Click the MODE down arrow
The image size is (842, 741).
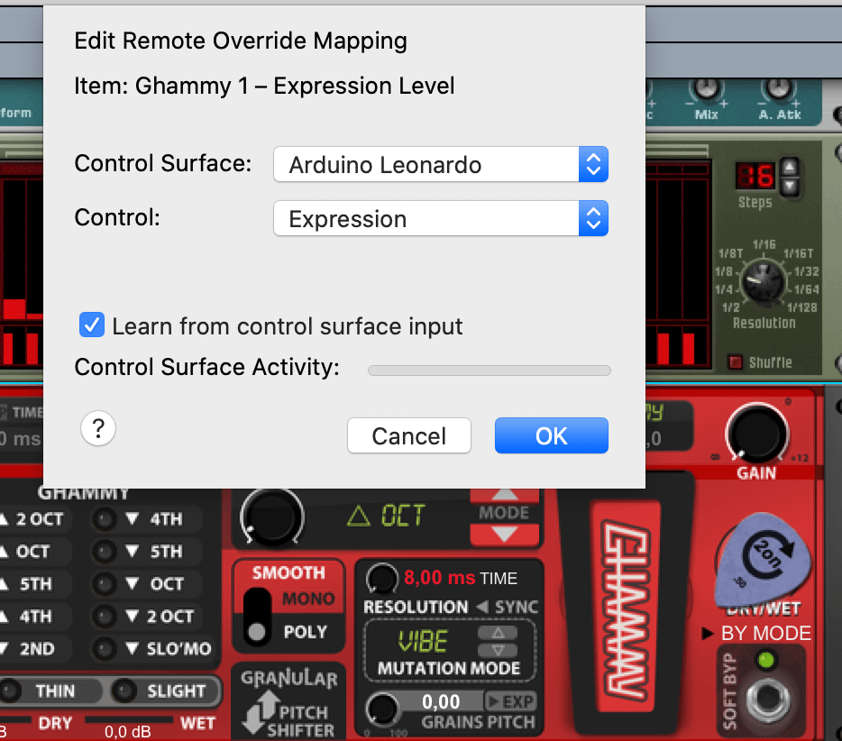[503, 535]
